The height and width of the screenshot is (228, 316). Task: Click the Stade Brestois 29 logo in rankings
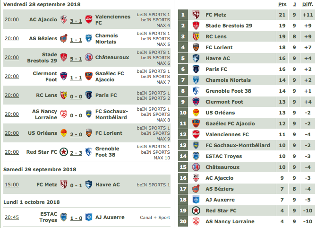pyautogui.click(x=196, y=26)
